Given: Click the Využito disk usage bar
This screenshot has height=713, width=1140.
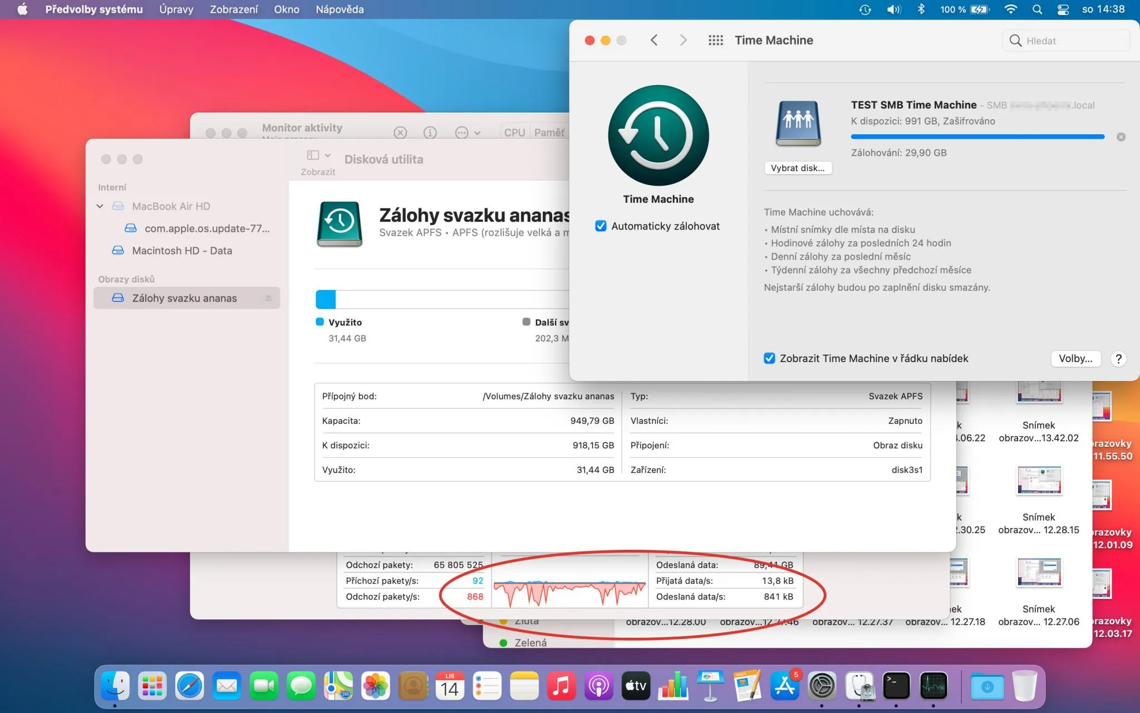Looking at the screenshot, I should click(x=326, y=300).
